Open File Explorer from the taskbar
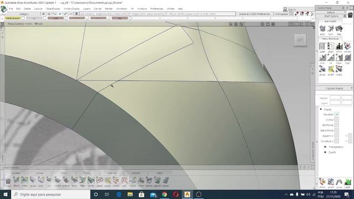The image size is (354, 199). tap(130, 194)
